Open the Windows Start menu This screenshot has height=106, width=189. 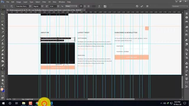tap(3, 103)
